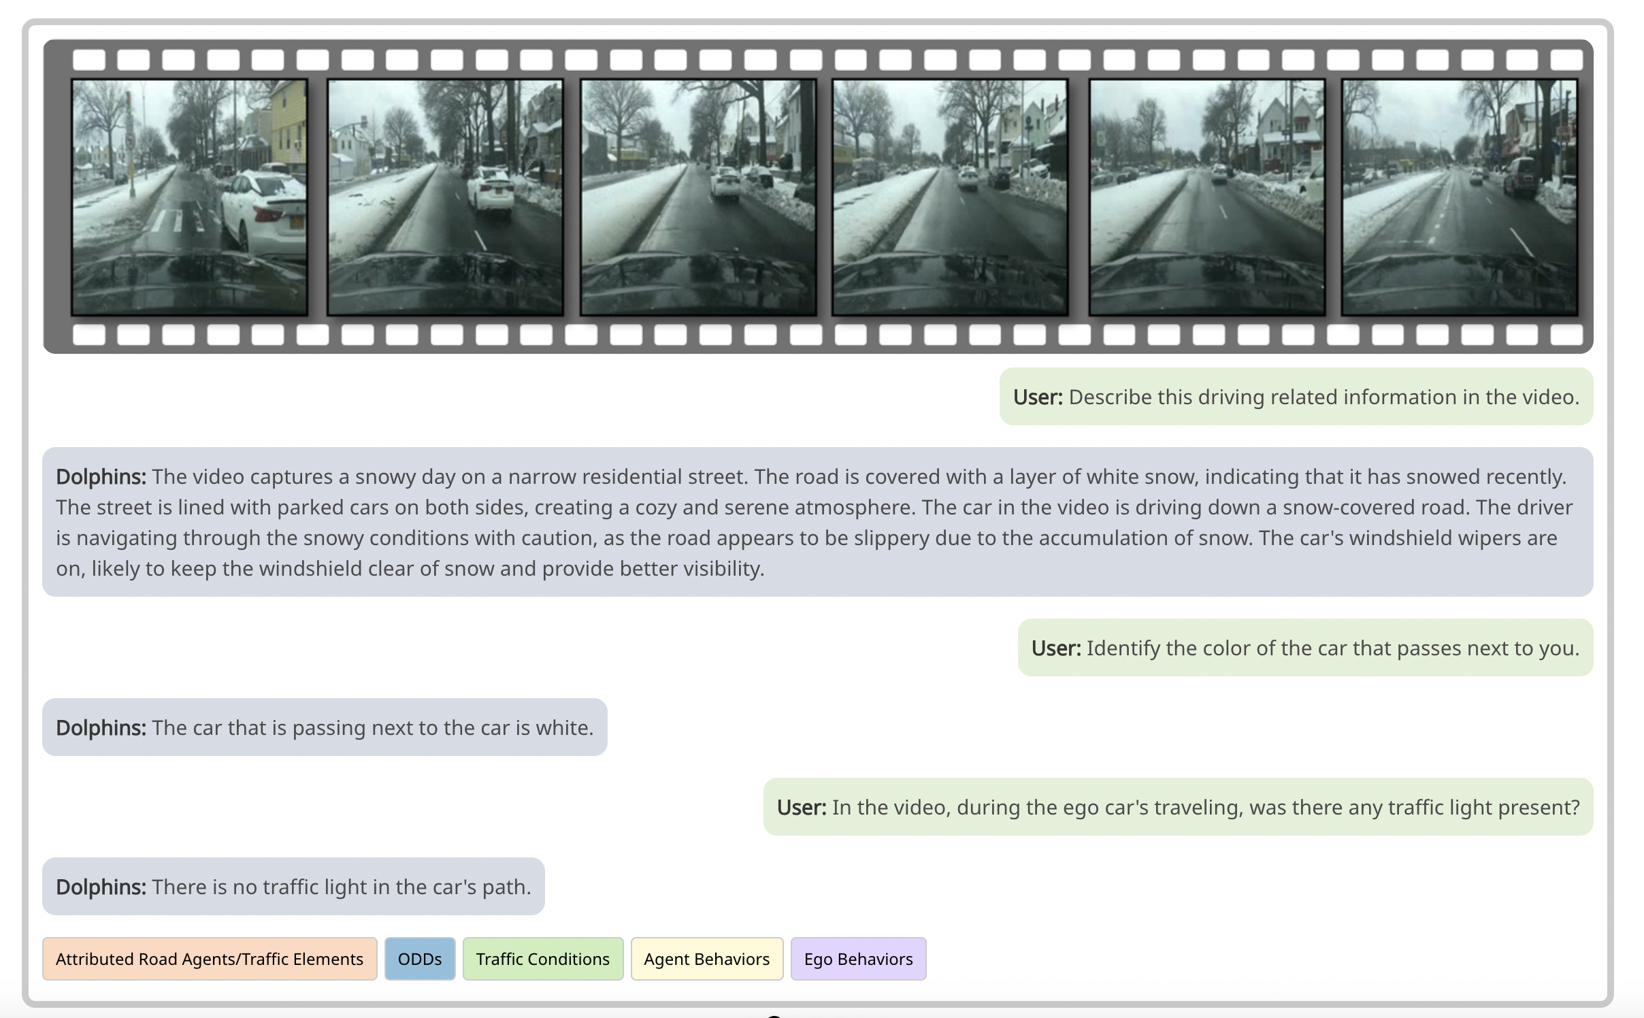Open the last frame in the filmstrip
Viewport: 1644px width, 1018px height.
[x=1459, y=197]
